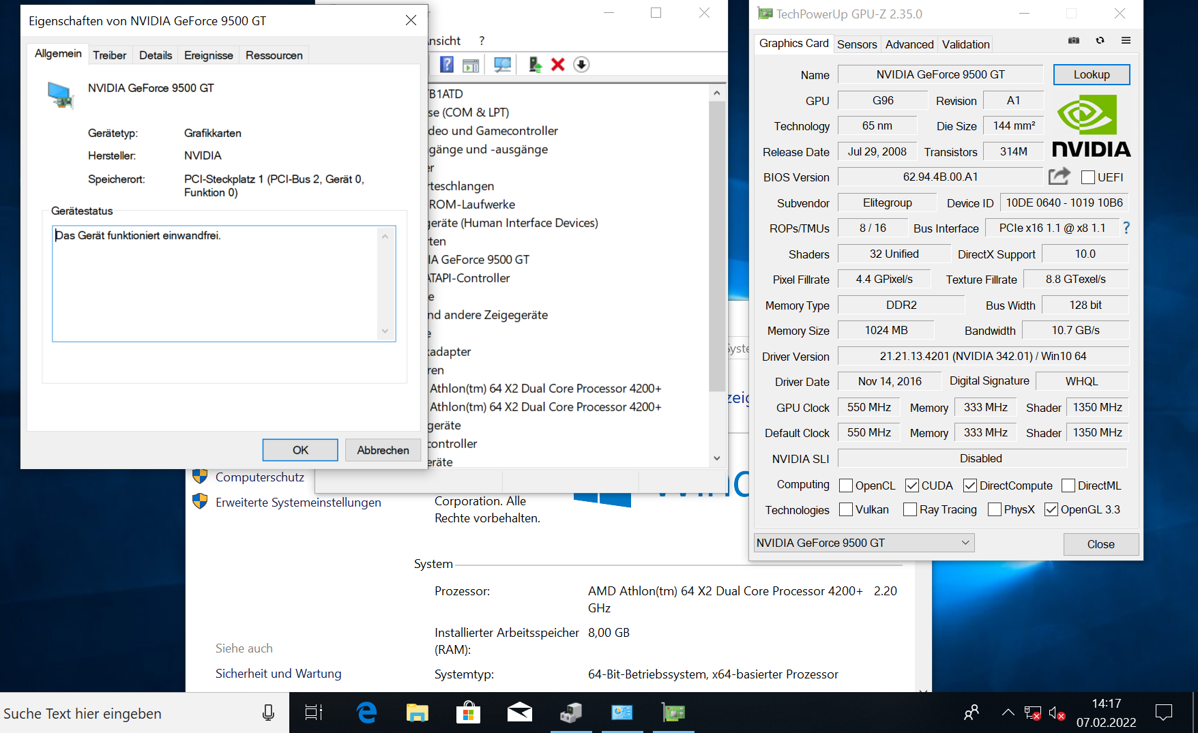Click the red X uninstall device icon

[x=558, y=65]
